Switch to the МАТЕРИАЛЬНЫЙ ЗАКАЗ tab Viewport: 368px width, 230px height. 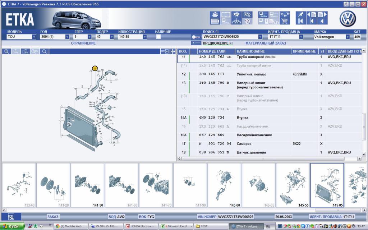click(266, 43)
